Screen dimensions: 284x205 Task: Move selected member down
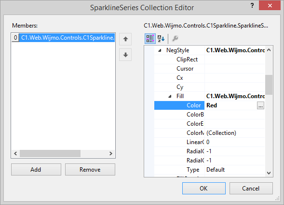tap(125, 55)
